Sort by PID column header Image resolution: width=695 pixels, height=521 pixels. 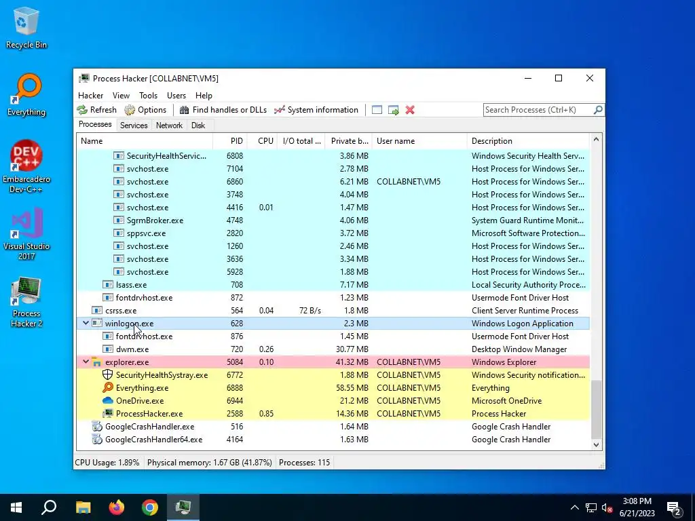(230, 141)
